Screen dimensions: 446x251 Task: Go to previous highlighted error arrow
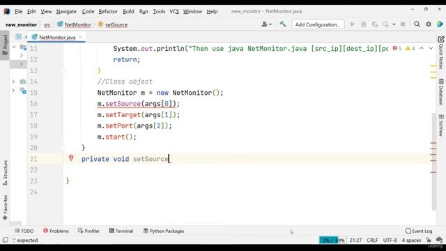tap(422, 48)
